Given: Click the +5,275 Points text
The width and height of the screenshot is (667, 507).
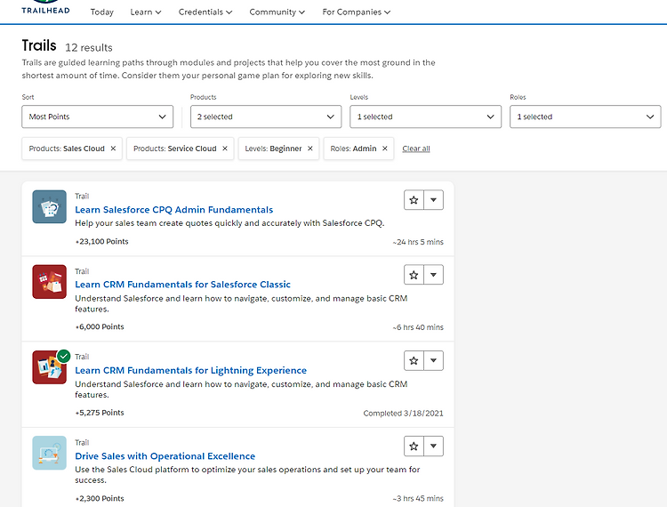Looking at the screenshot, I should click(100, 413).
